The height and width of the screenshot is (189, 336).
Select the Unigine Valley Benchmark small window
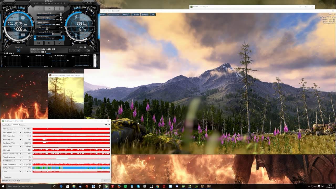tap(66, 96)
